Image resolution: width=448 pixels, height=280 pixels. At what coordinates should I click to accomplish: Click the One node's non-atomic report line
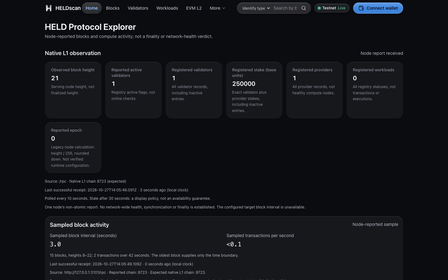coord(175,207)
